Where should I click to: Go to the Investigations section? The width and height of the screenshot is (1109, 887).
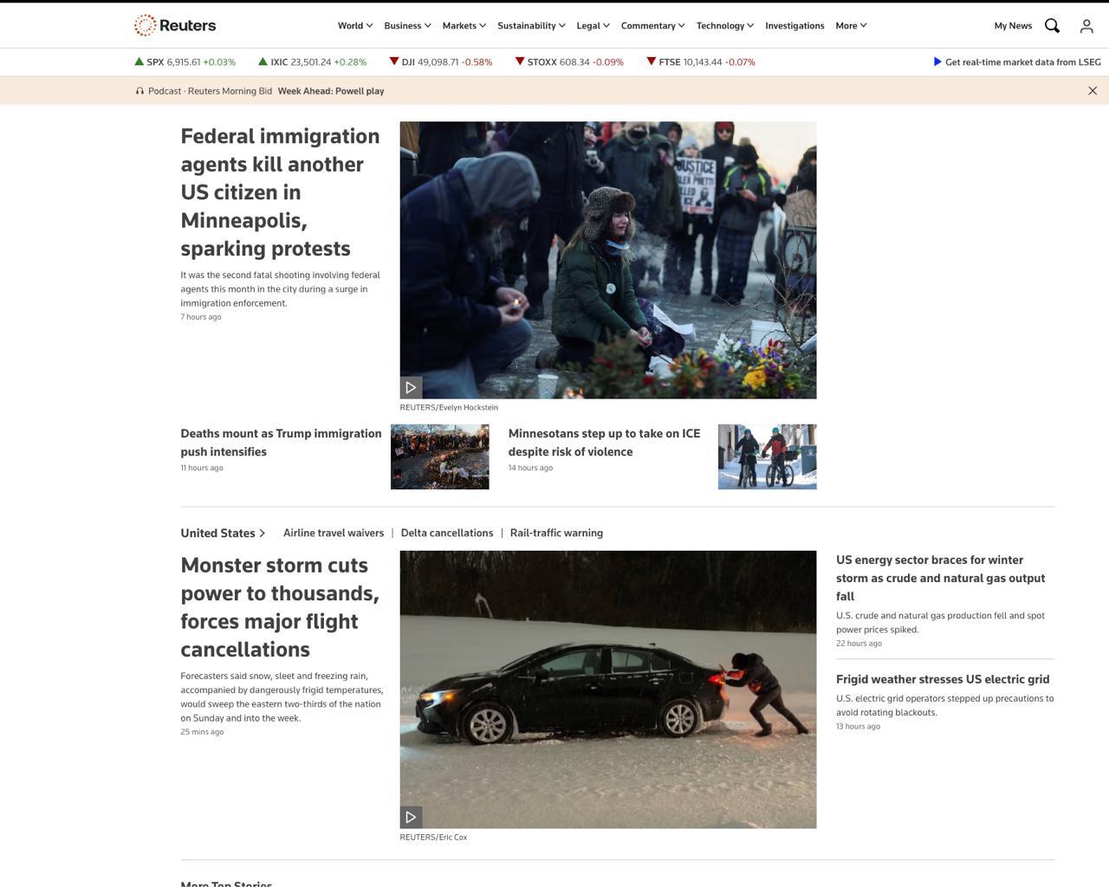pos(794,26)
